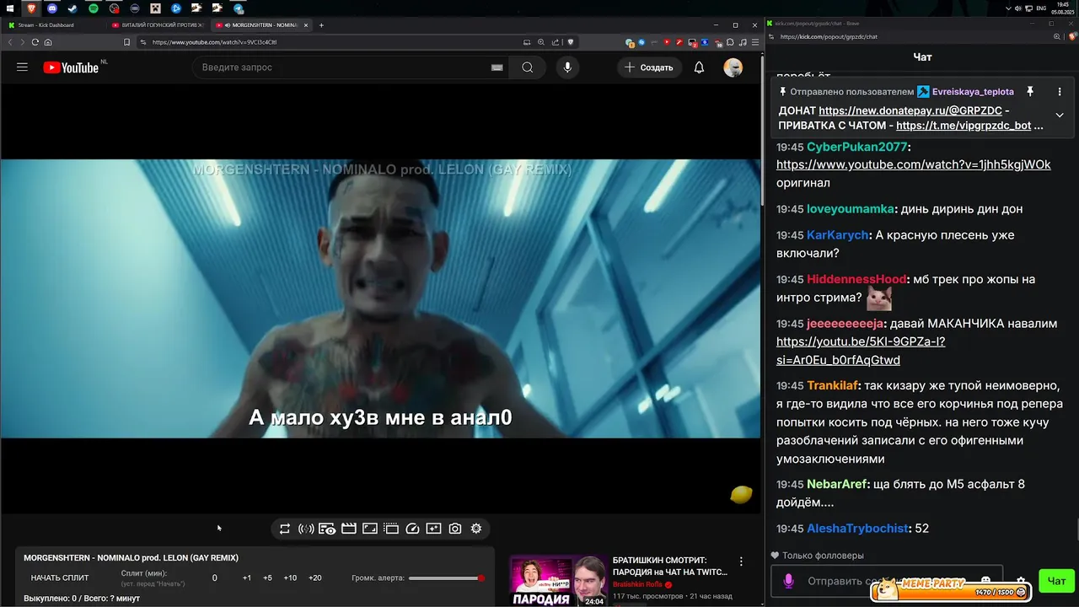
Task: Open the Windows Start menu
Action: click(x=10, y=8)
